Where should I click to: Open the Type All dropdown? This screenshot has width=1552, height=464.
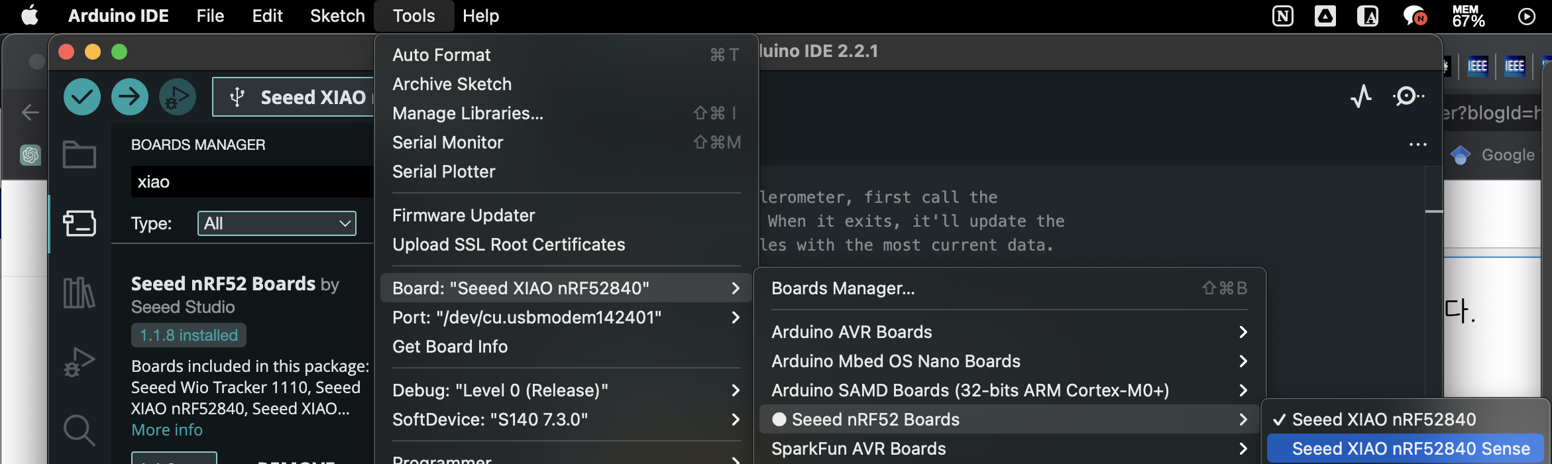click(277, 223)
